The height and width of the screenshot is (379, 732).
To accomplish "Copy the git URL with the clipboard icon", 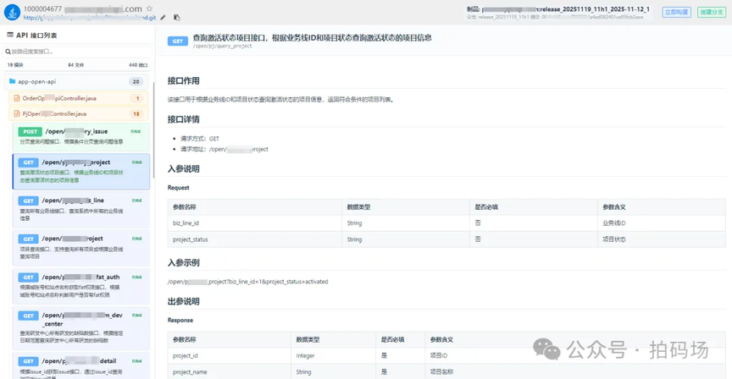I will (177, 18).
